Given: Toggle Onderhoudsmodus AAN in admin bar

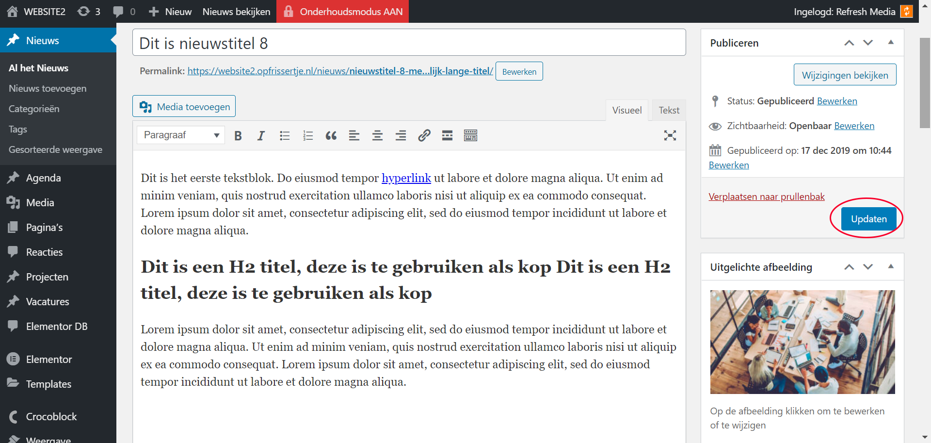Looking at the screenshot, I should coord(342,12).
